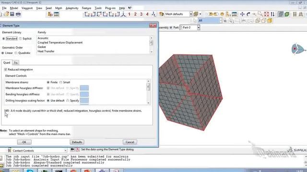Click the Drilling hourglass scaling factor input field
Image resolution: width=307 pixels, height=172 pixels.
tap(84, 101)
